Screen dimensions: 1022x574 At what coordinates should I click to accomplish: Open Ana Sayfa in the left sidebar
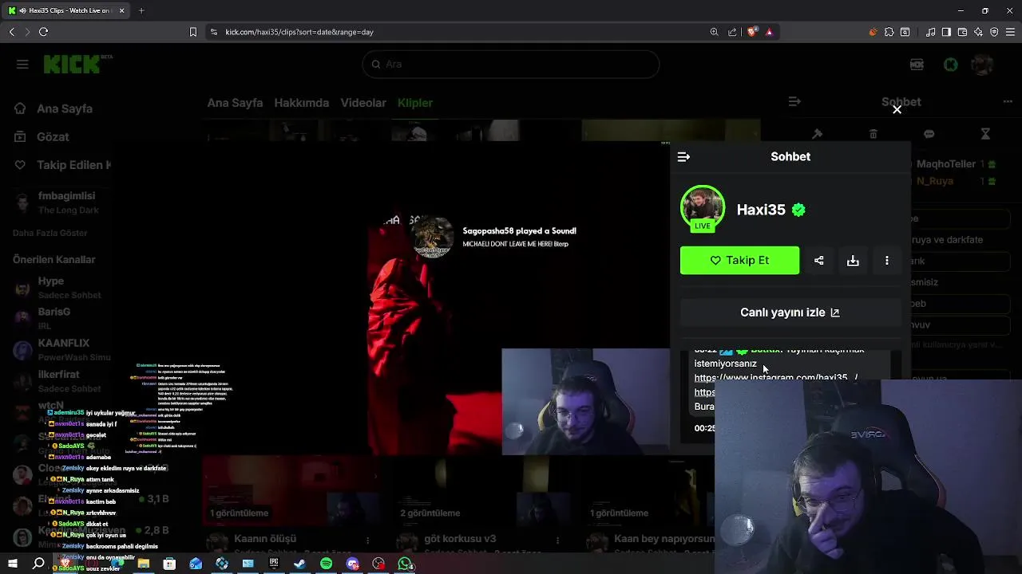tap(64, 108)
